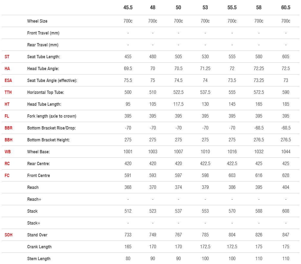
Task: Click the 45.5 size column header
Action: click(x=128, y=7)
